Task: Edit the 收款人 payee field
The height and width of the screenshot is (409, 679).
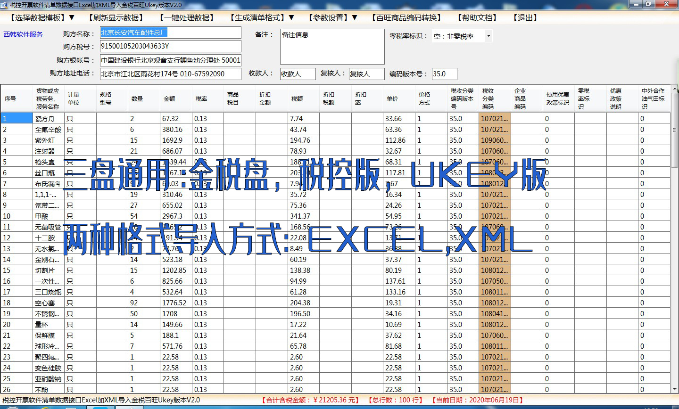Action: click(x=297, y=74)
